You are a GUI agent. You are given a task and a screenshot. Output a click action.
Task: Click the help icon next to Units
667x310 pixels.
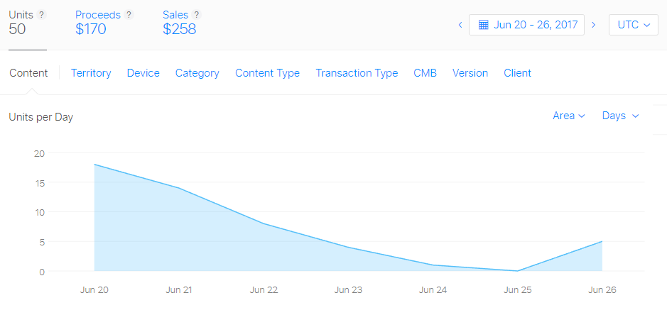(x=41, y=15)
